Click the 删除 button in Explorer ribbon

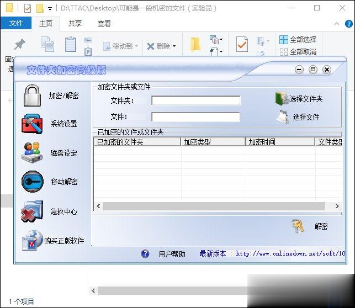(158, 46)
